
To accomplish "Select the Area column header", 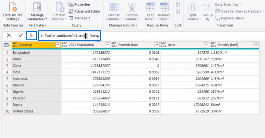I will point(185,45).
